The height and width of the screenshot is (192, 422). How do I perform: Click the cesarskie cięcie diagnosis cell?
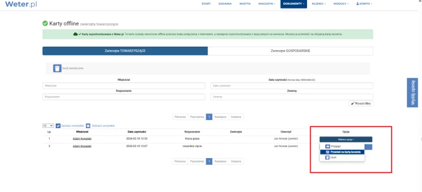click(x=192, y=146)
